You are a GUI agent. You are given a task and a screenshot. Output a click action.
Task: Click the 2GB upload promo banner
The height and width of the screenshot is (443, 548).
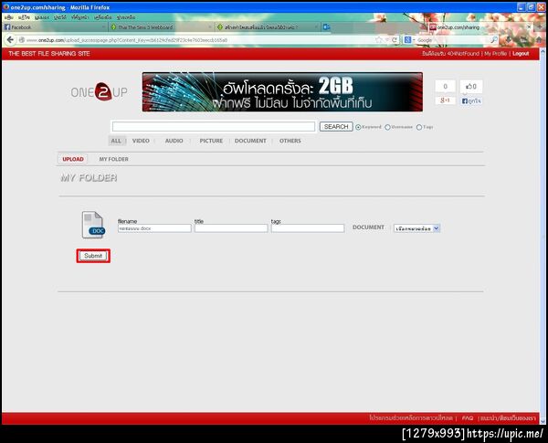tap(282, 92)
